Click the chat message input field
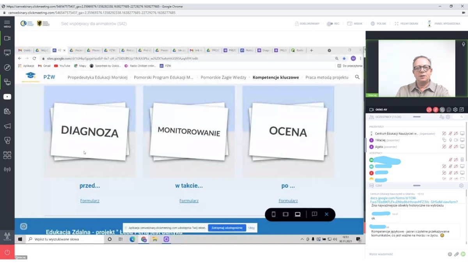The image size is (468, 263). (406, 254)
